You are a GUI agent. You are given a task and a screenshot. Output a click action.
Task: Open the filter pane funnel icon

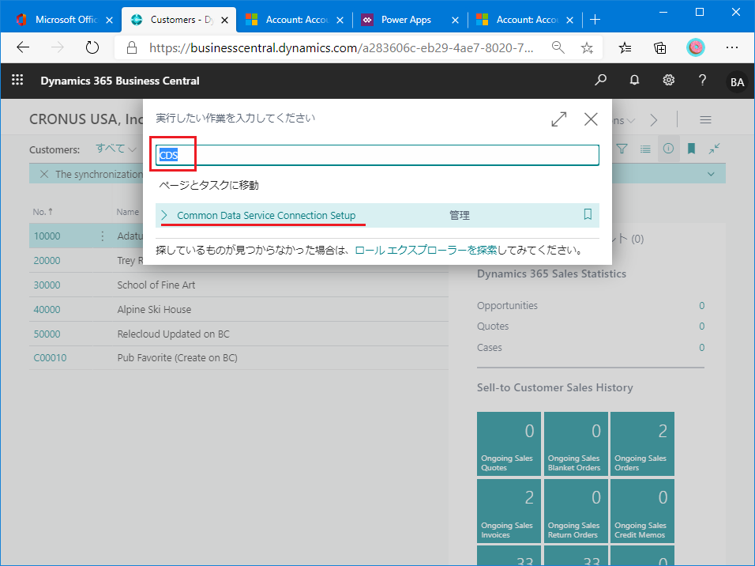[622, 149]
